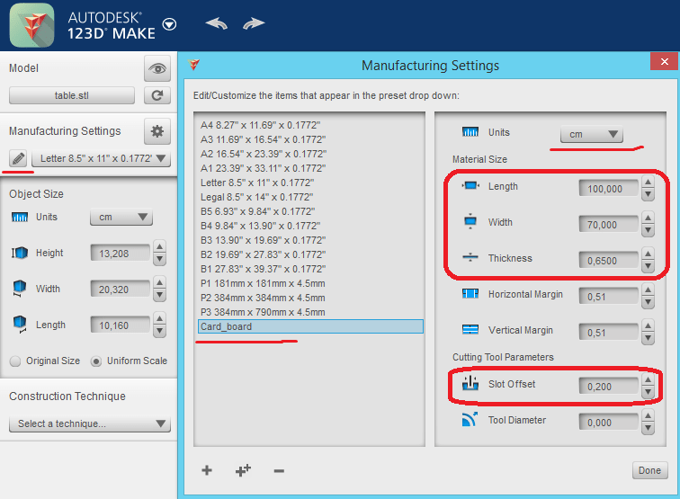Duplicate preset with double-plus icon
This screenshot has width=680, height=499.
pos(243,470)
